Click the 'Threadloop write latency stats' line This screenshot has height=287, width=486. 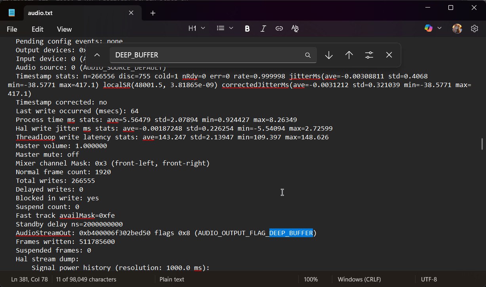coord(172,137)
